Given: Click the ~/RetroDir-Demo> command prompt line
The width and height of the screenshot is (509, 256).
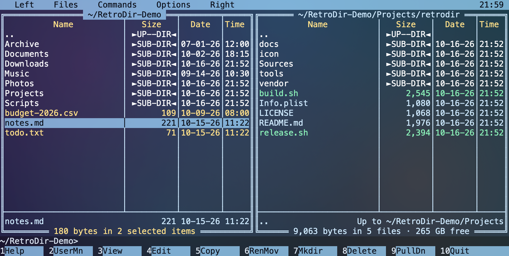Looking at the screenshot, I should pos(255,241).
